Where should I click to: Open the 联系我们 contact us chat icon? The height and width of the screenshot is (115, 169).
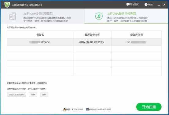pos(128,4)
